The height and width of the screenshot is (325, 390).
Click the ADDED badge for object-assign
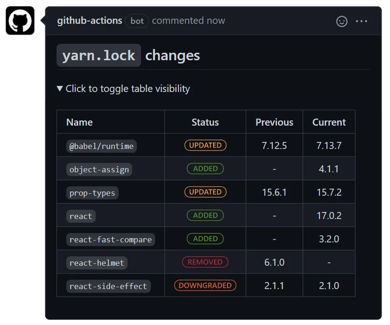click(205, 169)
